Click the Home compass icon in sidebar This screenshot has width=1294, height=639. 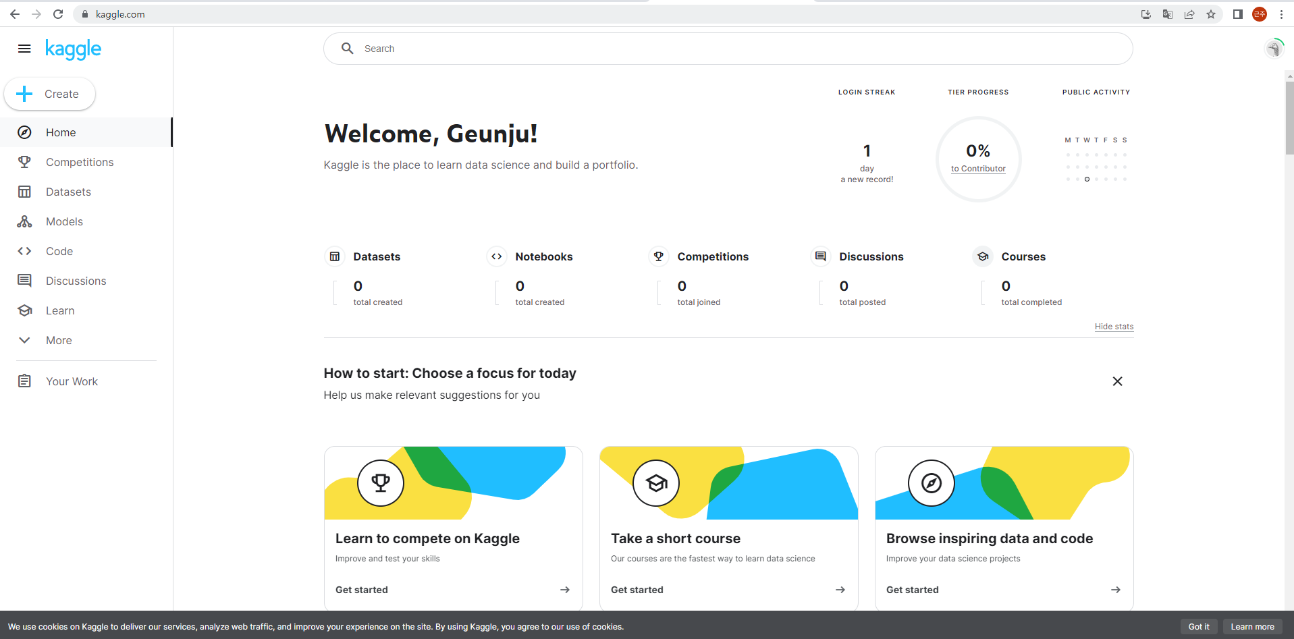tap(24, 132)
